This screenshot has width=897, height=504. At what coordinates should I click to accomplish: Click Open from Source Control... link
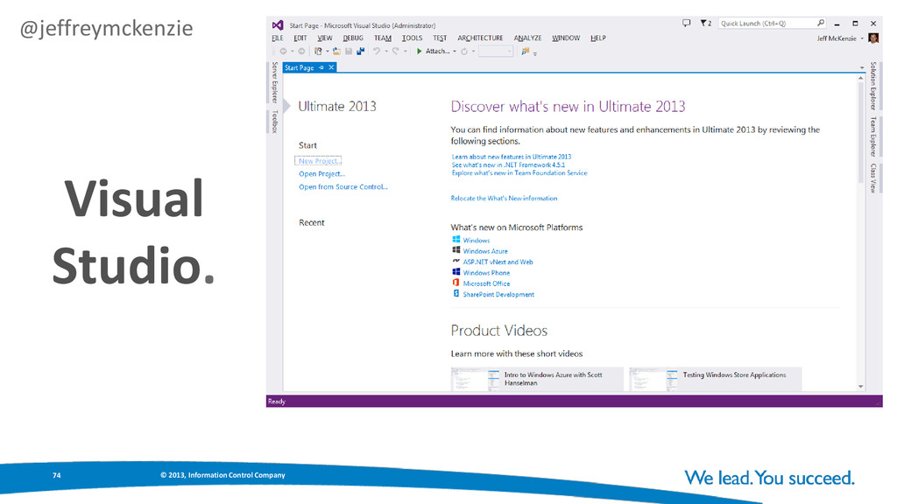click(343, 187)
